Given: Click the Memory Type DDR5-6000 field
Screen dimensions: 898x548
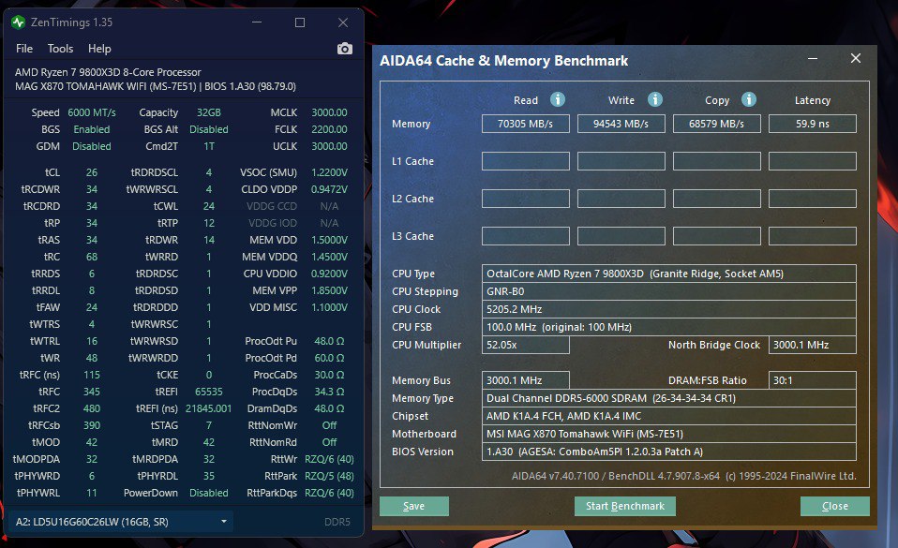Looking at the screenshot, I should tap(669, 398).
